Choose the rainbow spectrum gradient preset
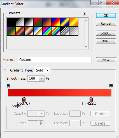 47,31
